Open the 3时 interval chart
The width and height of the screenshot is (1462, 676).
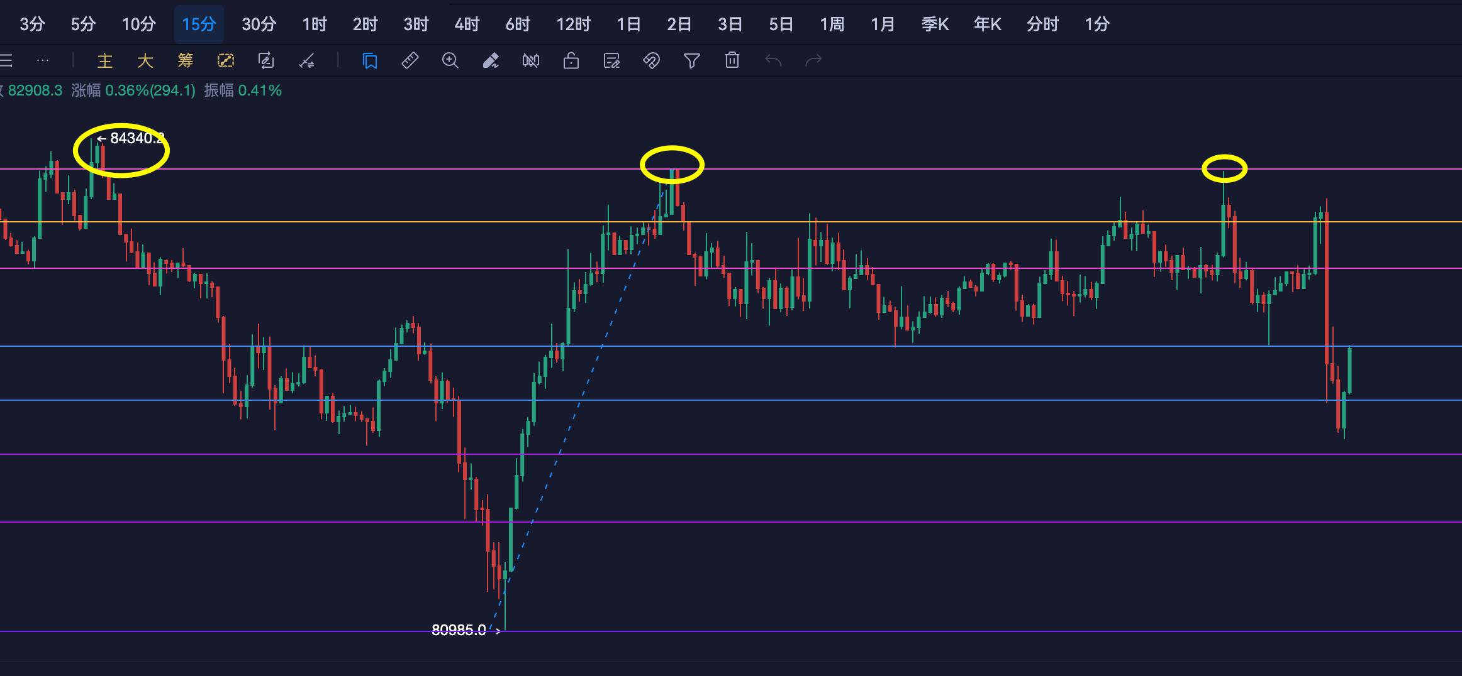point(416,25)
